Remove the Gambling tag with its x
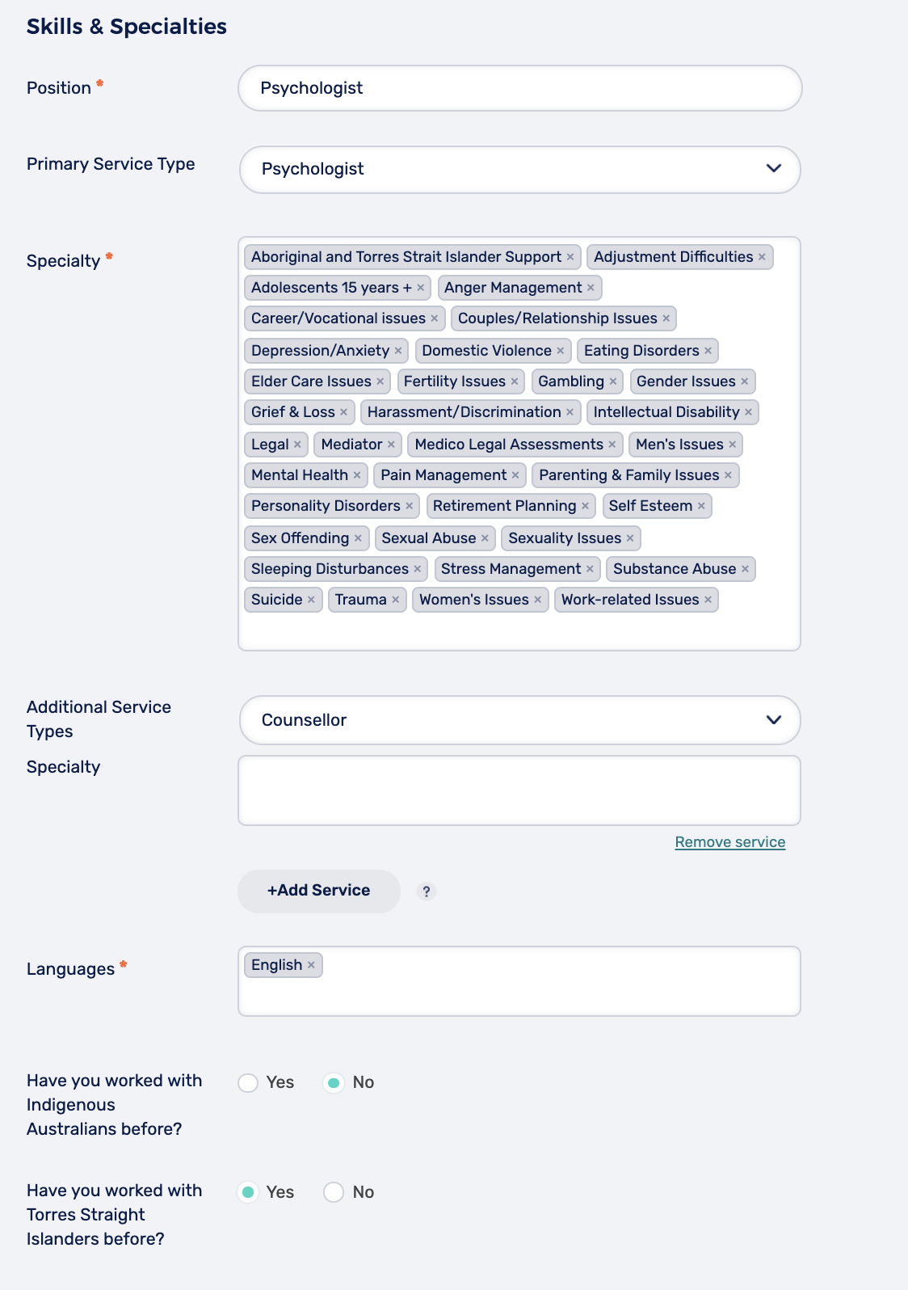This screenshot has height=1290, width=908. click(613, 382)
